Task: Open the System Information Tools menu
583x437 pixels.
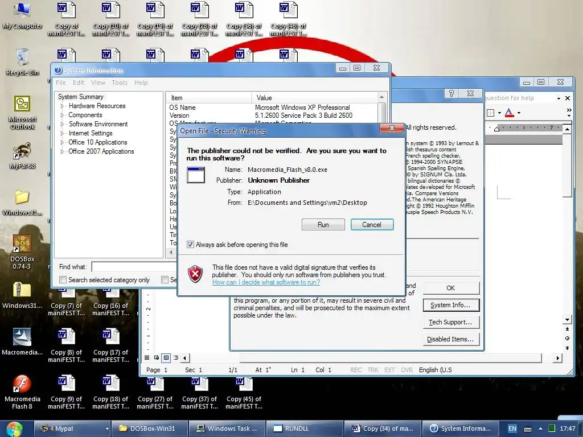Action: pyautogui.click(x=120, y=83)
